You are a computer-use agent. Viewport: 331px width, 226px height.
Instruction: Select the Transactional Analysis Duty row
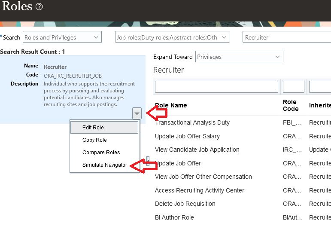(x=242, y=122)
